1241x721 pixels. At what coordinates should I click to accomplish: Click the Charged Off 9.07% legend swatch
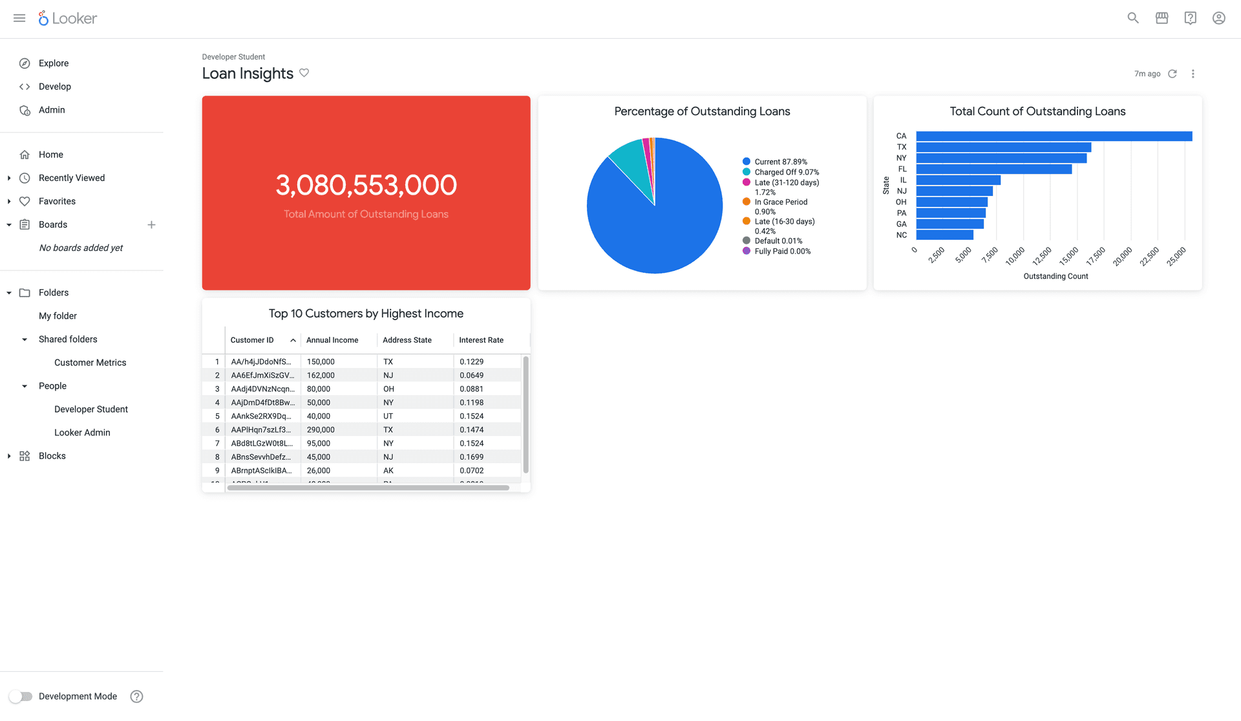[747, 172]
